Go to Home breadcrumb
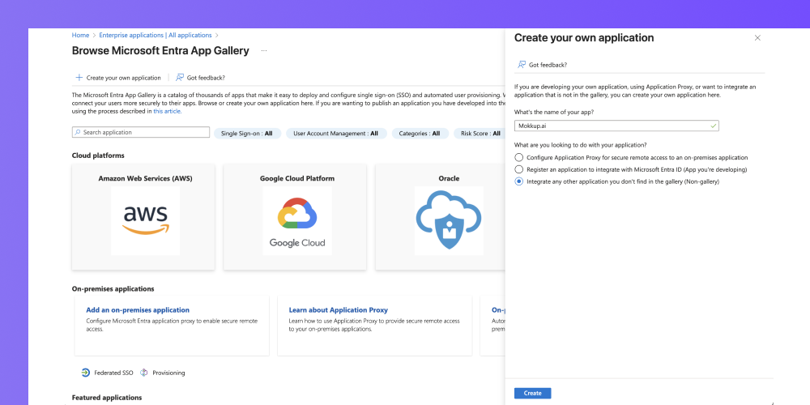 tap(80, 35)
